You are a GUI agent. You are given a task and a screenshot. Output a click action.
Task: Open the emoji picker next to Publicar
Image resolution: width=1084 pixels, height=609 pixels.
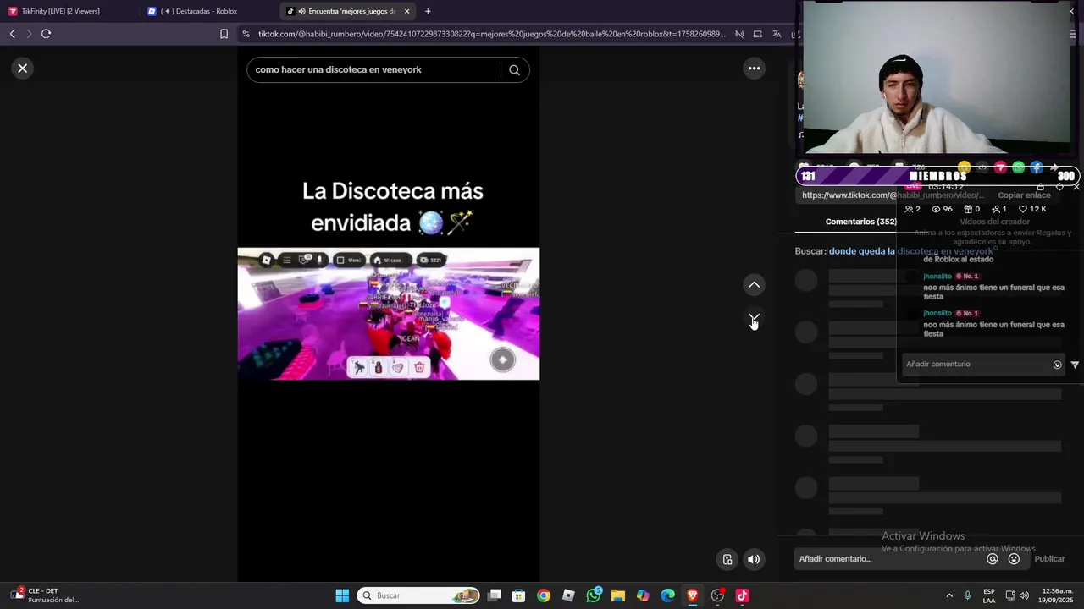(x=1014, y=559)
